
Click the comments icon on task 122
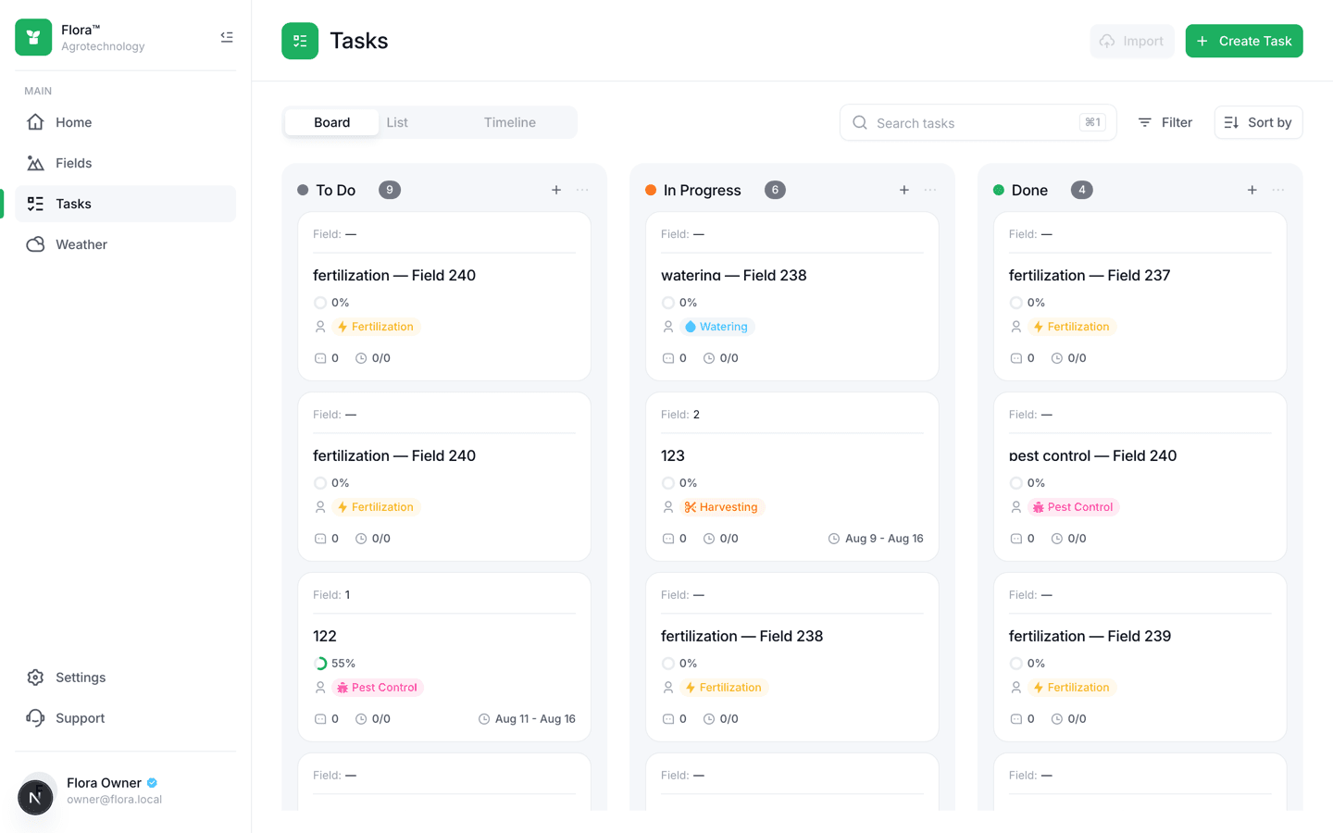[x=320, y=719]
